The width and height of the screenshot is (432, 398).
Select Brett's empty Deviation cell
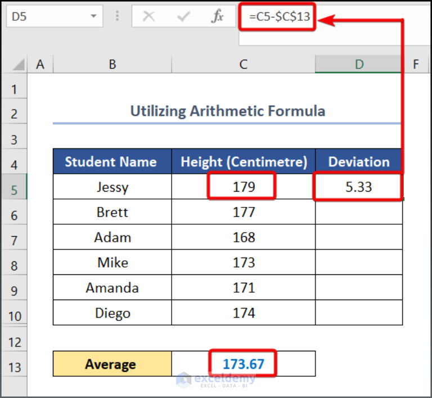[x=359, y=212]
